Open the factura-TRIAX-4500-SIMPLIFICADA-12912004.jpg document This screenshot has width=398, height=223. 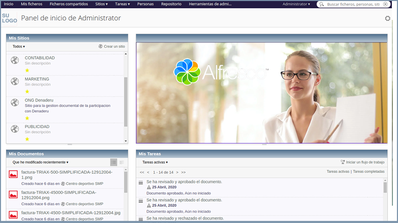tap(71, 213)
